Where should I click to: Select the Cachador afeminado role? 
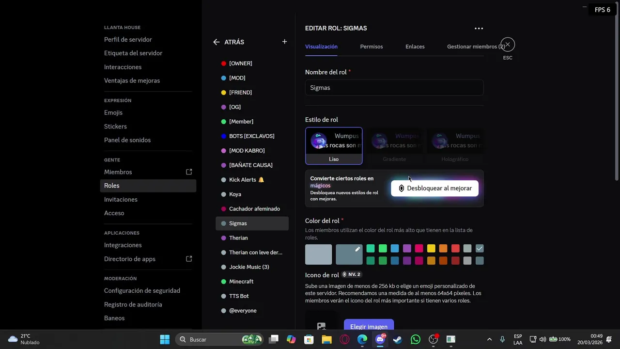(x=252, y=209)
